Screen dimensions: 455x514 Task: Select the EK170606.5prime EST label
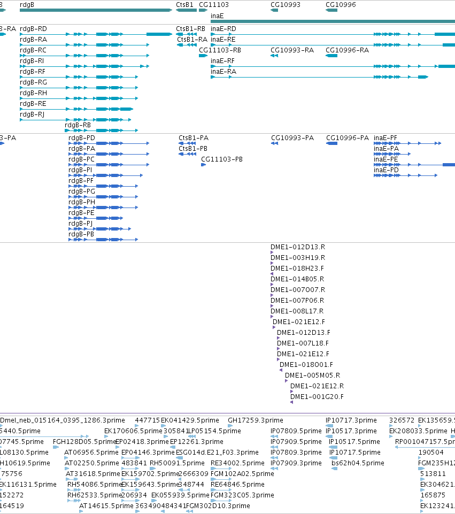[133, 431]
